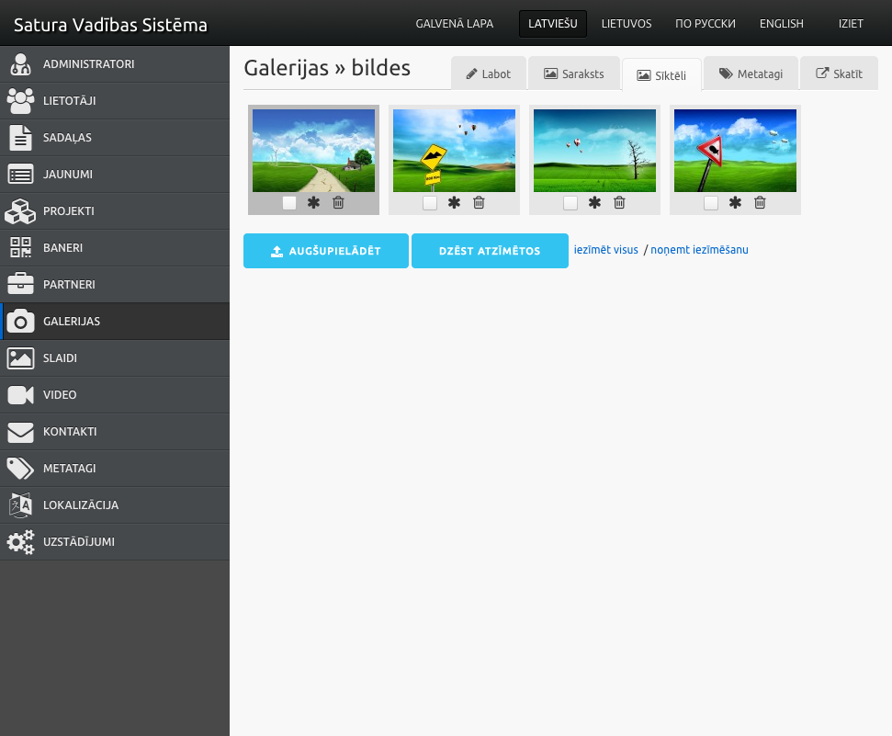Open the bare tree landscape thumbnail

(x=594, y=151)
